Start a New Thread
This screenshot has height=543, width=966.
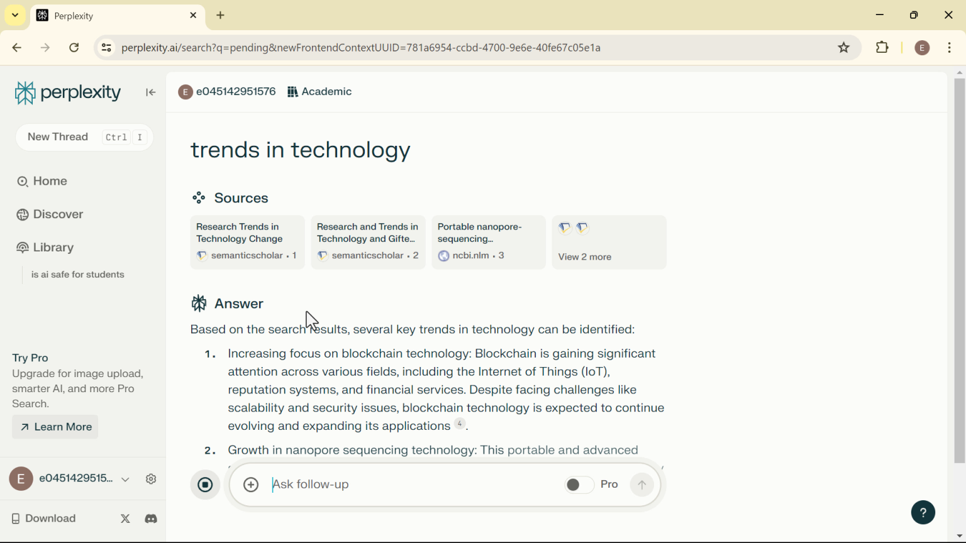click(x=57, y=136)
